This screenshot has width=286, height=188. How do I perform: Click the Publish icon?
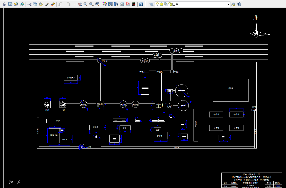(x=16, y=4)
